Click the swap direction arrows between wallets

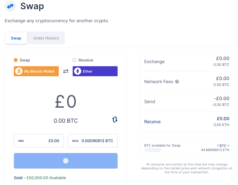[x=66, y=71]
